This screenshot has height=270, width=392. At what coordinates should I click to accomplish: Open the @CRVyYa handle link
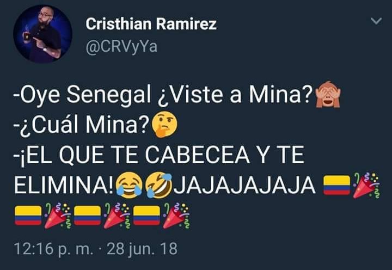click(121, 46)
